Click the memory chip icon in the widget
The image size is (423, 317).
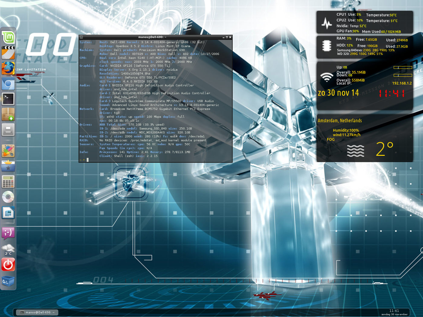pyautogui.click(x=327, y=46)
